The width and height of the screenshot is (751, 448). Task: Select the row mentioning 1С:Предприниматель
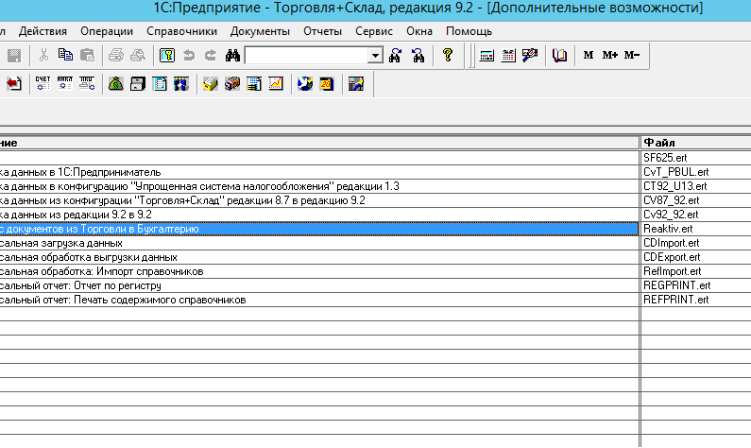click(319, 172)
